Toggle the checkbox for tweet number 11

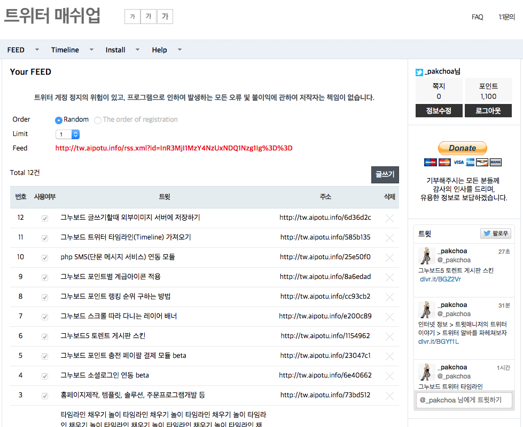point(45,238)
